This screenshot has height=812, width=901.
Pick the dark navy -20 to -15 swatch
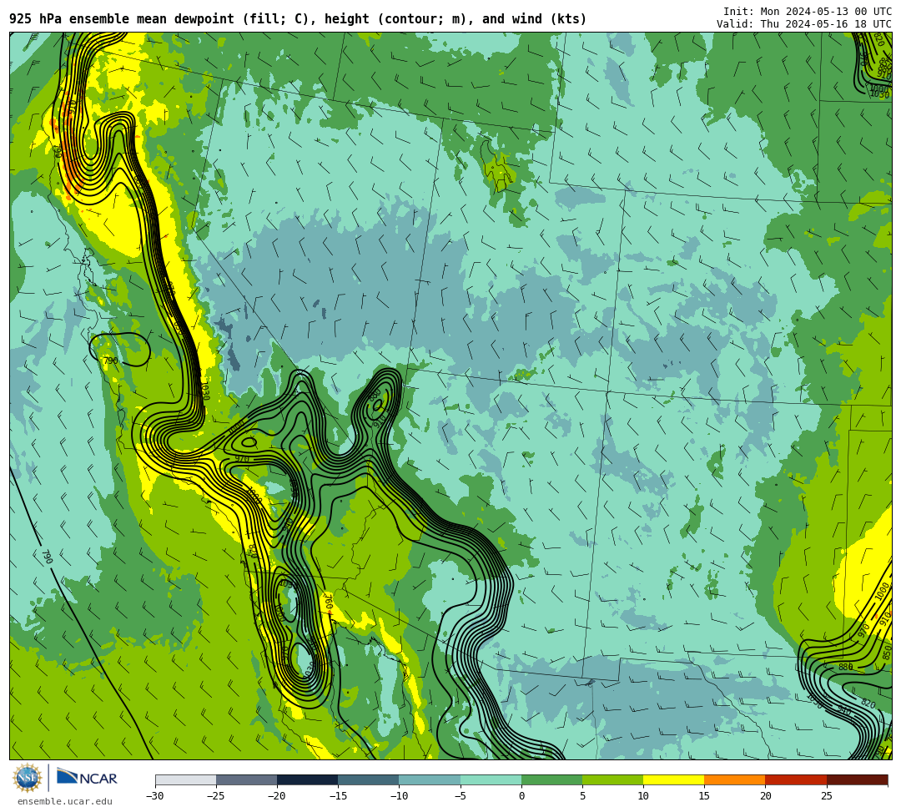[307, 779]
